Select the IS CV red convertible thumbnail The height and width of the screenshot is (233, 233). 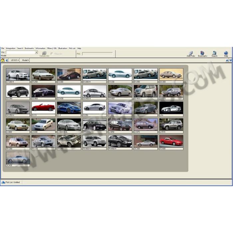coord(43,109)
